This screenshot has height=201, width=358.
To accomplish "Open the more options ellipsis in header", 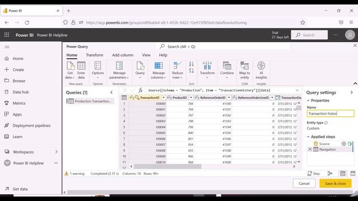I will pyautogui.click(x=336, y=35).
